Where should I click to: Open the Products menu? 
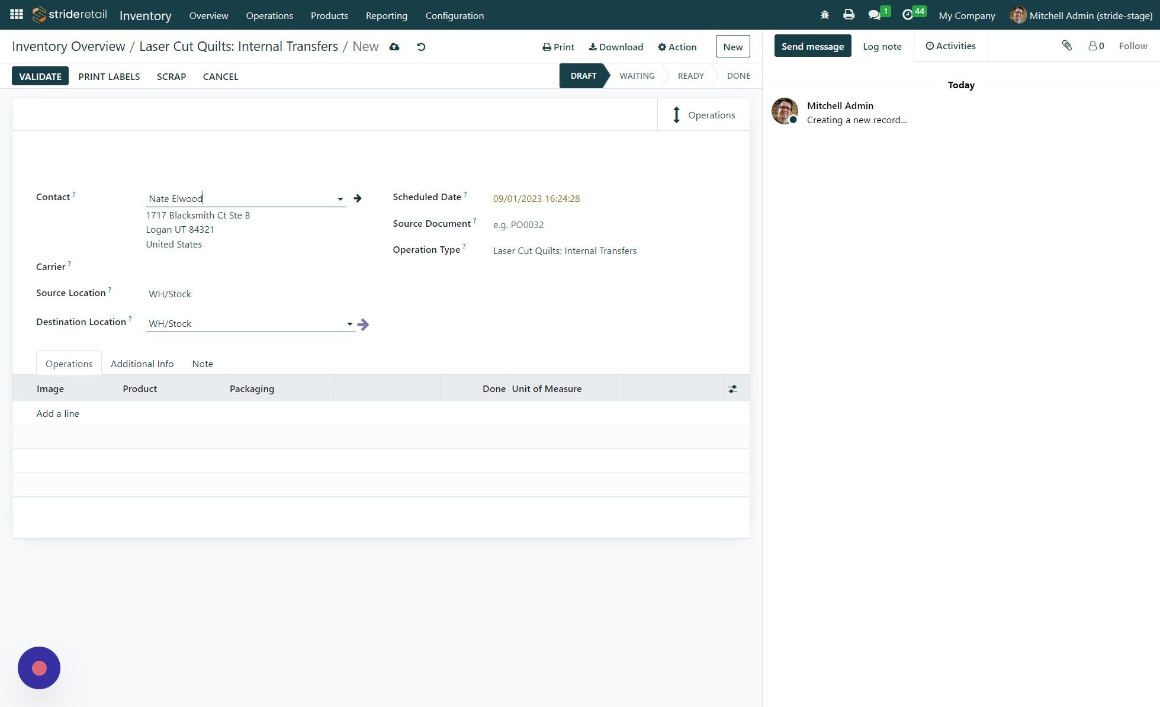[x=329, y=15]
